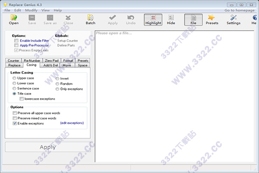
Task: Open the Help menu
Action: coord(58,10)
